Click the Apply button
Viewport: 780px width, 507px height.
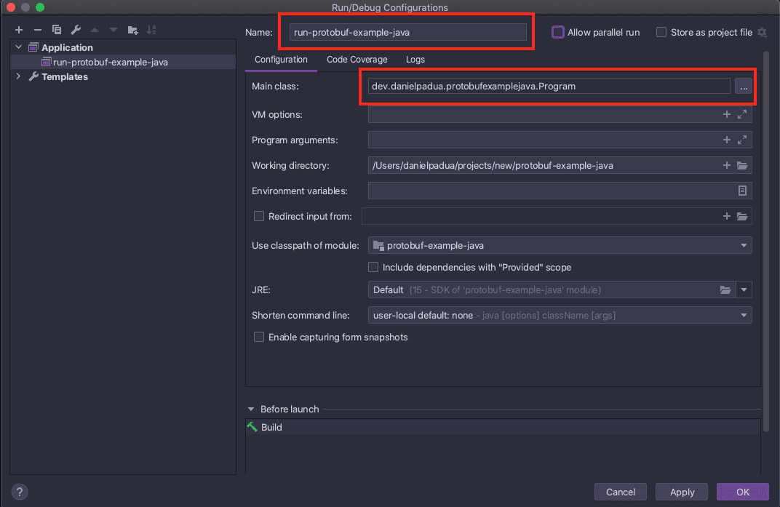[682, 492]
